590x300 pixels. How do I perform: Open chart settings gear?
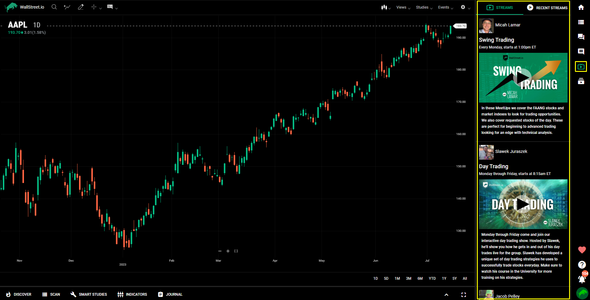(x=463, y=7)
